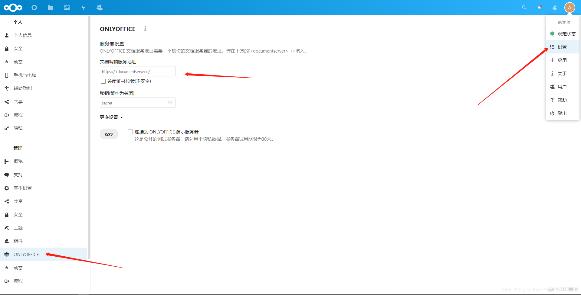Click the search magnifier icon
Image resolution: width=581 pixels, height=295 pixels.
coord(524,8)
